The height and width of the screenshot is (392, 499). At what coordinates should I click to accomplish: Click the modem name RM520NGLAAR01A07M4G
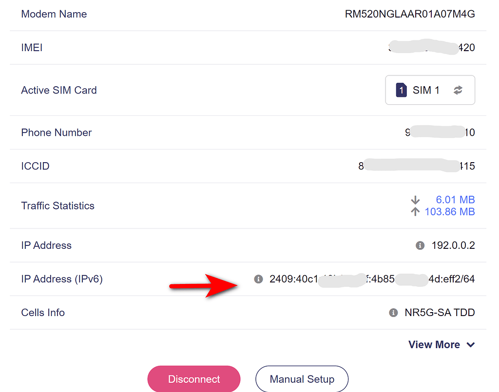(x=409, y=14)
